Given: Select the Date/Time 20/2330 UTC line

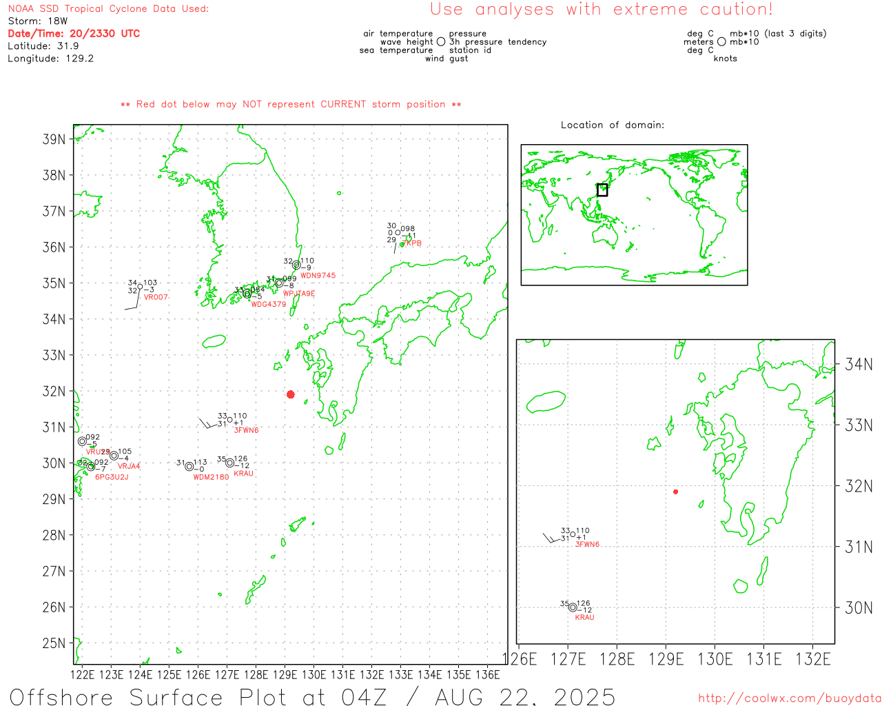Looking at the screenshot, I should [74, 33].
